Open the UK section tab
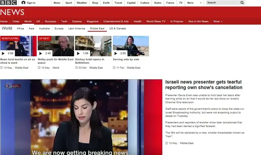261x155 pixels. (x=38, y=21)
